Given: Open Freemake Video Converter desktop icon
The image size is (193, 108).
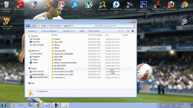Looking at the screenshot, I should tap(7, 24).
